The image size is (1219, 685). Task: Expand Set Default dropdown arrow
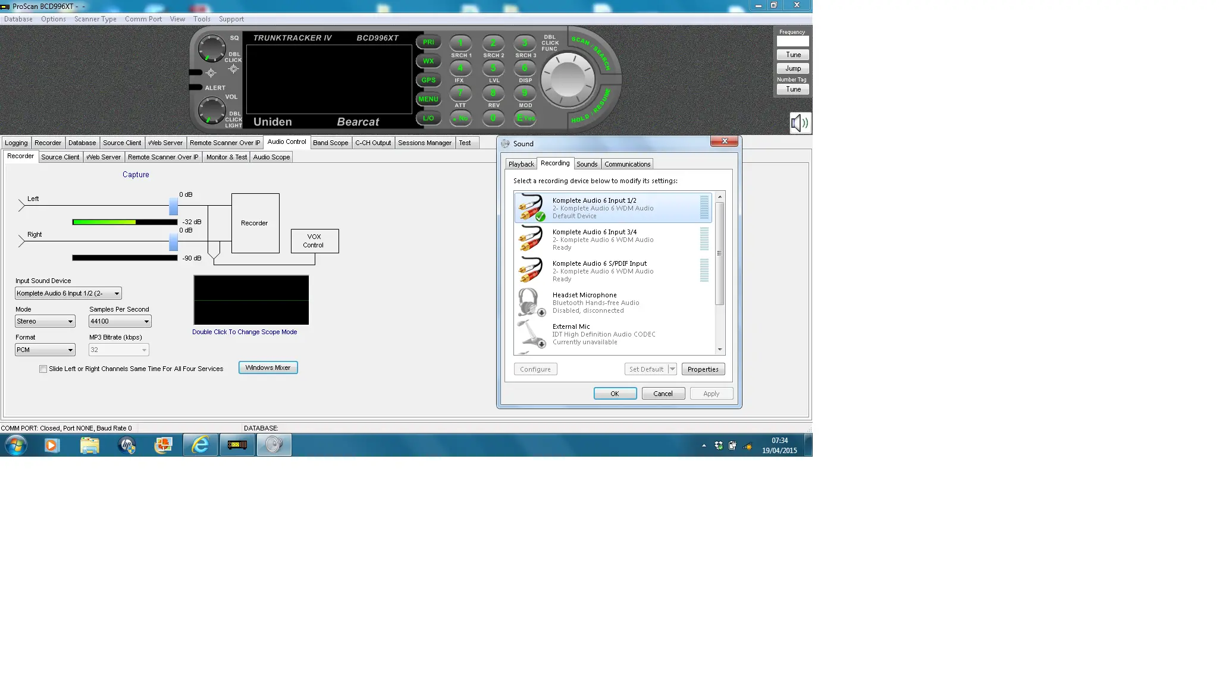point(672,369)
